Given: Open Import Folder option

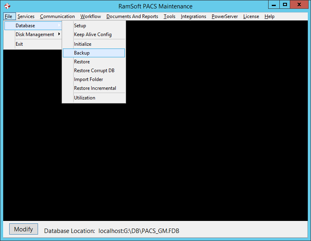Looking at the screenshot, I should (88, 79).
